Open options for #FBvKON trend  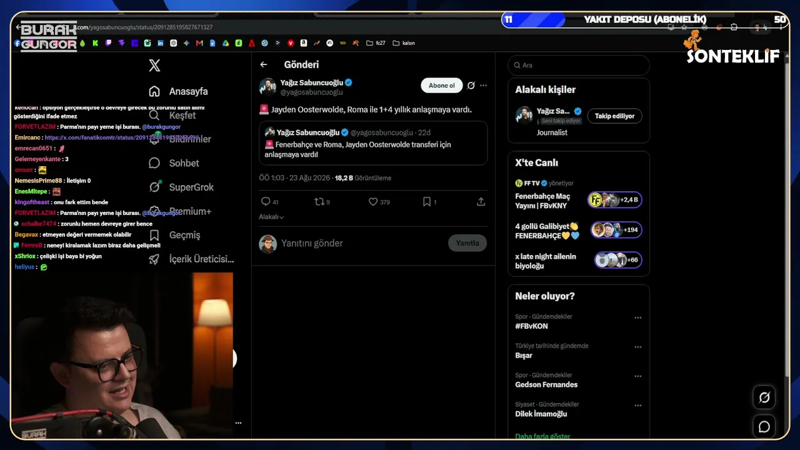(x=638, y=317)
